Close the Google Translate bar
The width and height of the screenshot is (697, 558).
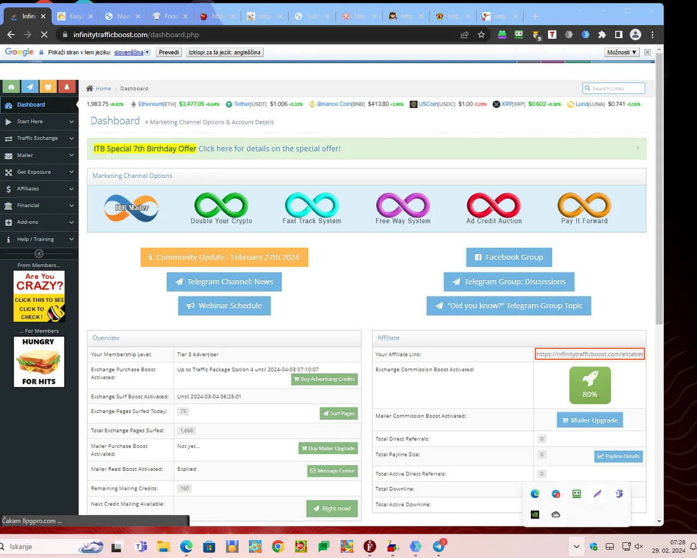click(647, 52)
